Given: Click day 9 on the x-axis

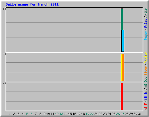Looking at the screenshot, I should (x=45, y=114).
